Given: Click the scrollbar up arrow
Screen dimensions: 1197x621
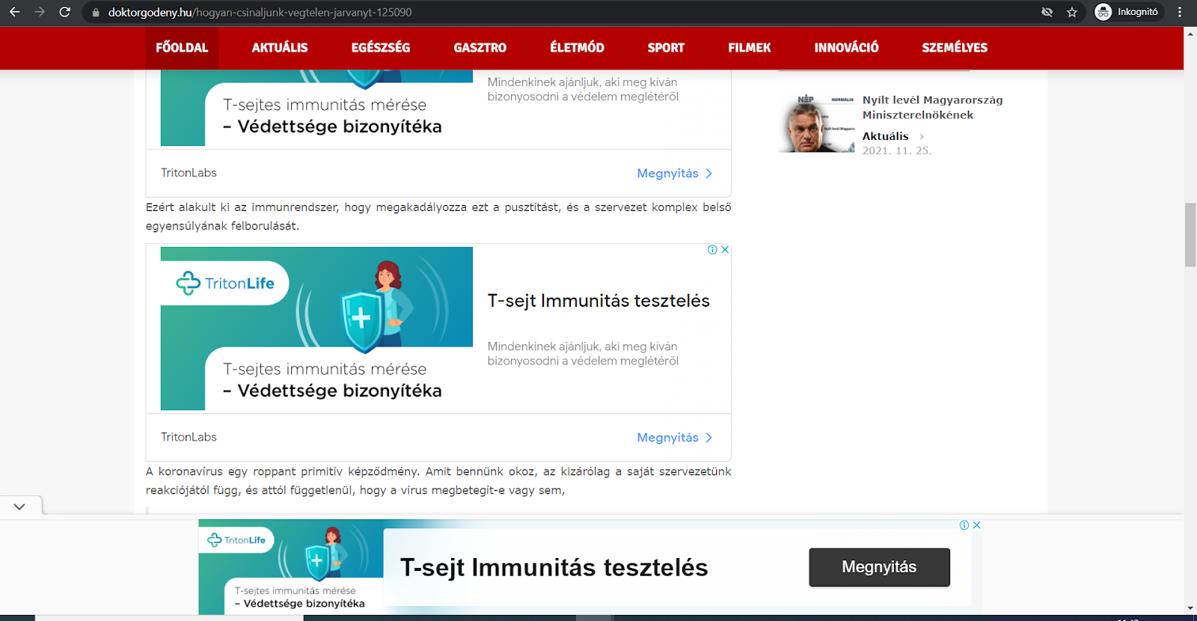Looking at the screenshot, I should [x=1190, y=32].
